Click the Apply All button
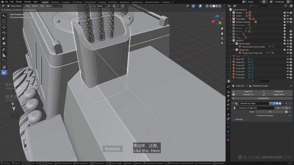The image size is (294, 165). (248, 92)
